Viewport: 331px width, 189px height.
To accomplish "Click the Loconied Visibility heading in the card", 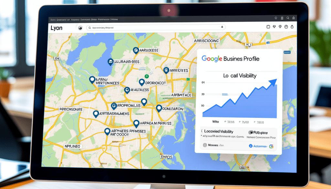I will coord(219,131).
